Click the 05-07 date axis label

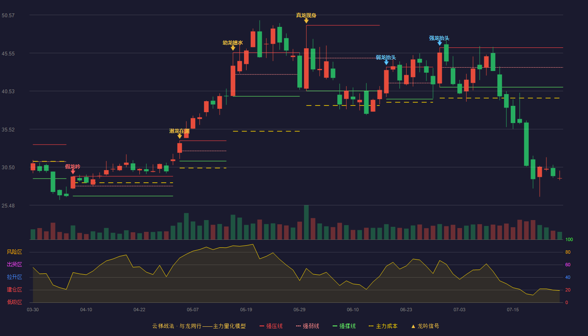click(x=193, y=310)
